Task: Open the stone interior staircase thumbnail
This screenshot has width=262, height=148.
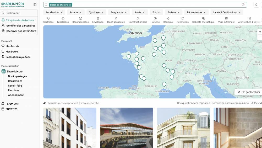Action: [x=238, y=128]
